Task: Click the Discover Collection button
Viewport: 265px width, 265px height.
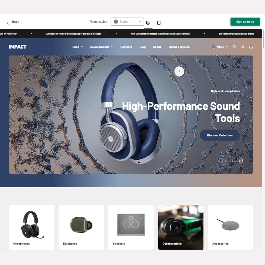Action: [x=220, y=135]
